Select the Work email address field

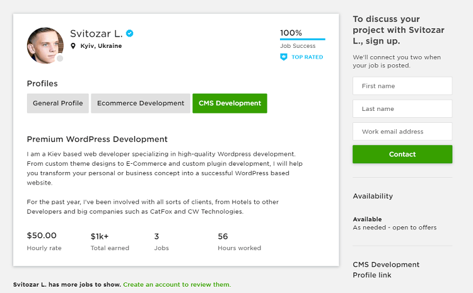click(402, 132)
